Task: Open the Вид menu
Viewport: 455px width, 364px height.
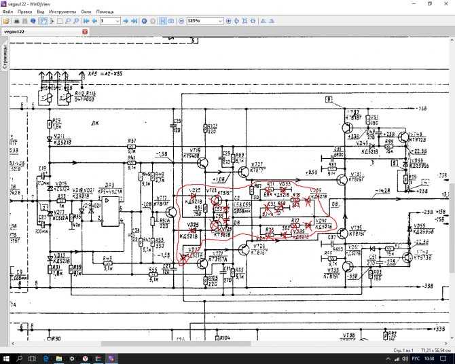Action: (41, 12)
